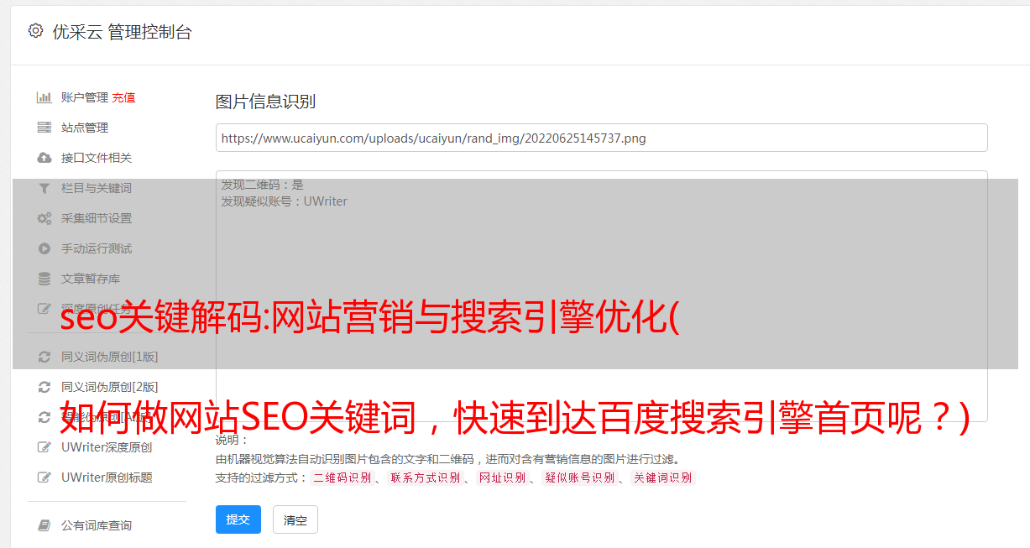Screen dimensions: 1030x548
Task: Submit the form with 提交 button
Action: 238,519
